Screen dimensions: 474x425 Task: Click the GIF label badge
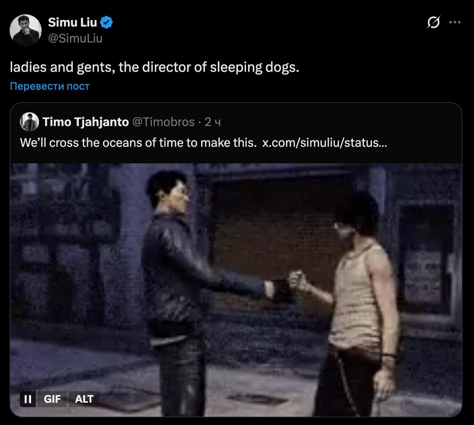tap(52, 399)
